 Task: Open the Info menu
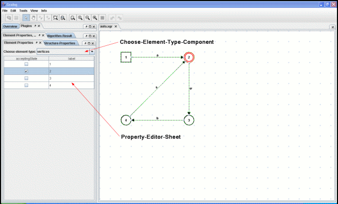tap(44, 11)
